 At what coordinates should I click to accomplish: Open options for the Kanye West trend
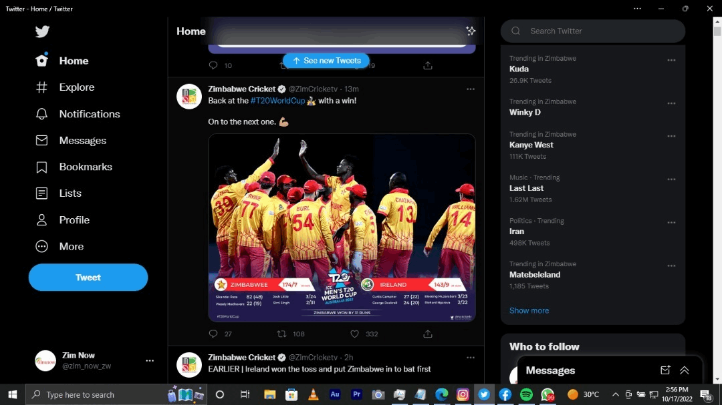coord(671,136)
